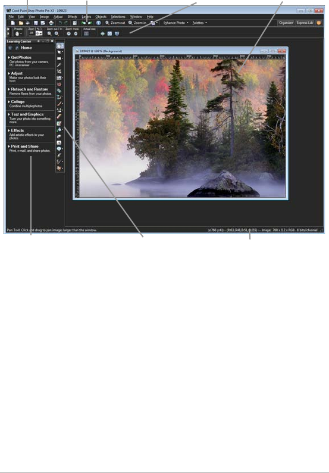Open the Presets dropdown in options palette

coord(18,34)
